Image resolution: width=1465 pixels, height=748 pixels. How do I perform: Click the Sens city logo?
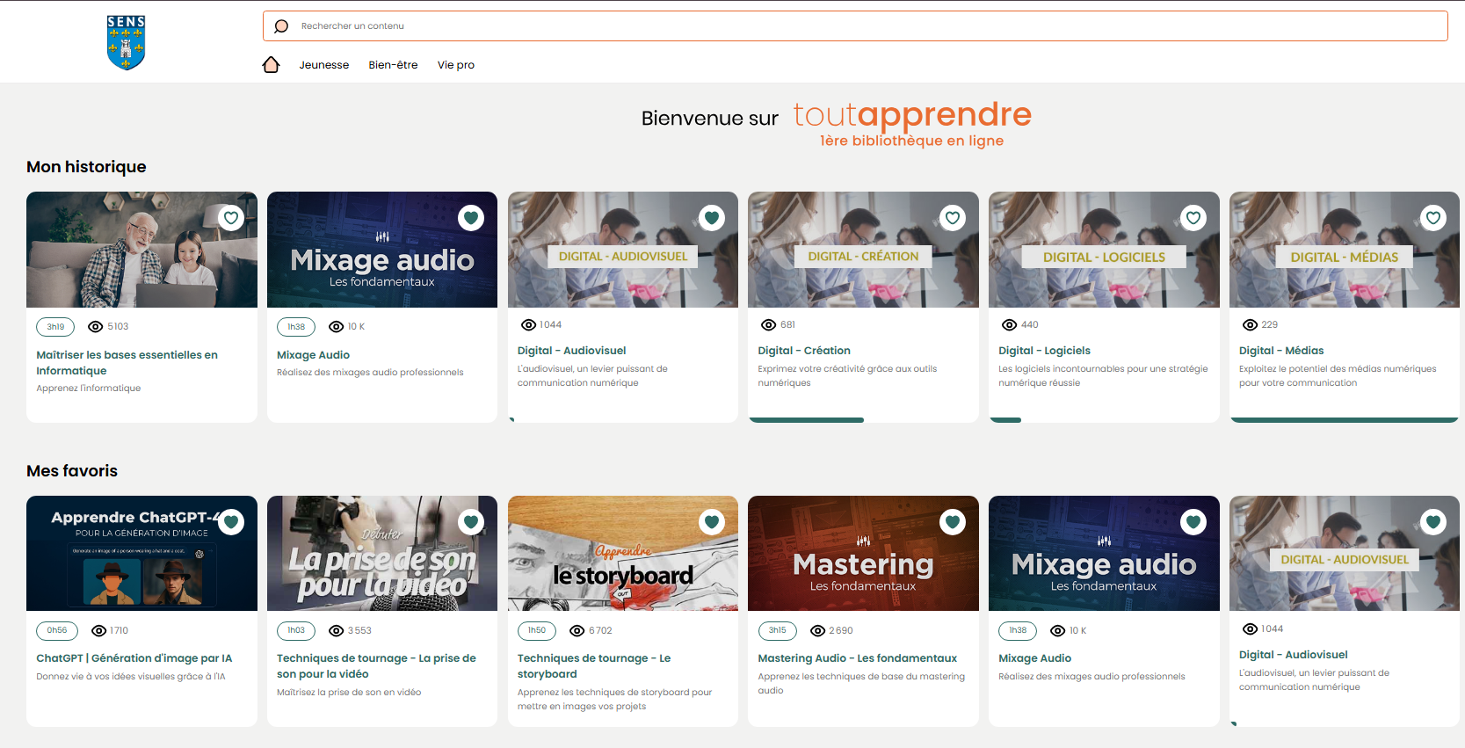click(x=126, y=42)
